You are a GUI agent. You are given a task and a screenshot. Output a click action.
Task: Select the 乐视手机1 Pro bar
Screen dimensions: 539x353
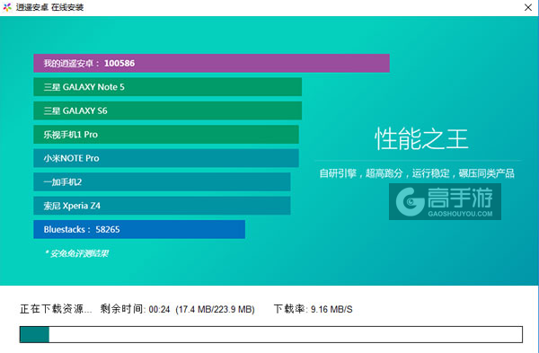(x=166, y=135)
